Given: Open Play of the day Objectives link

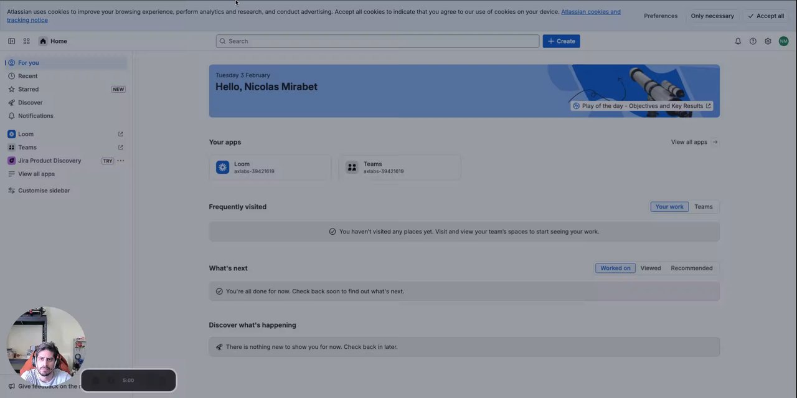Looking at the screenshot, I should (642, 106).
